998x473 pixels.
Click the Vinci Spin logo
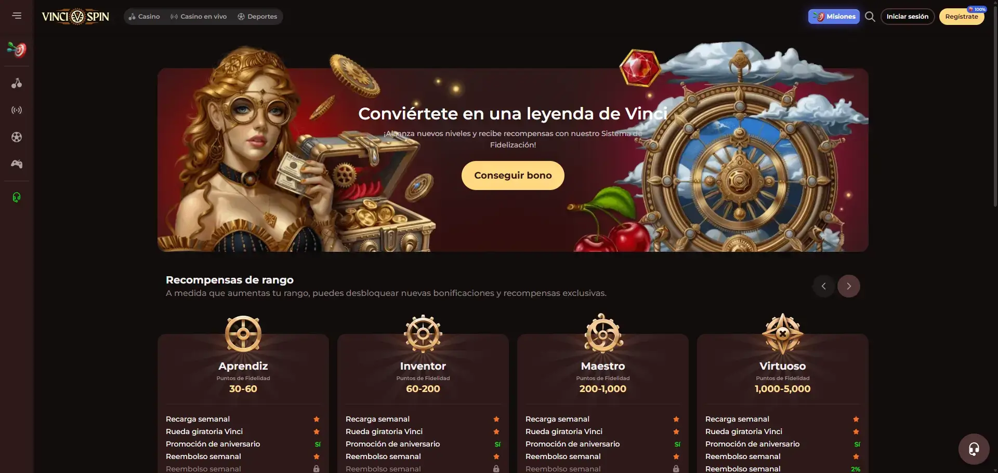pyautogui.click(x=75, y=17)
